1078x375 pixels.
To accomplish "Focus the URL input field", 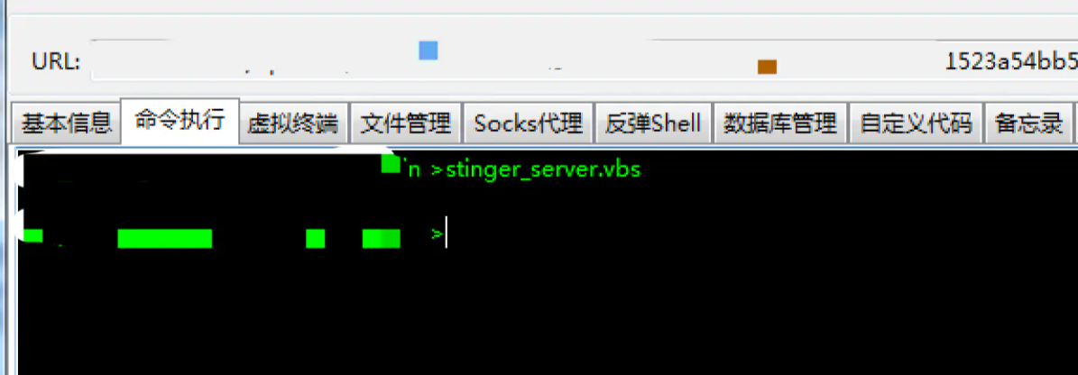I will [585, 61].
